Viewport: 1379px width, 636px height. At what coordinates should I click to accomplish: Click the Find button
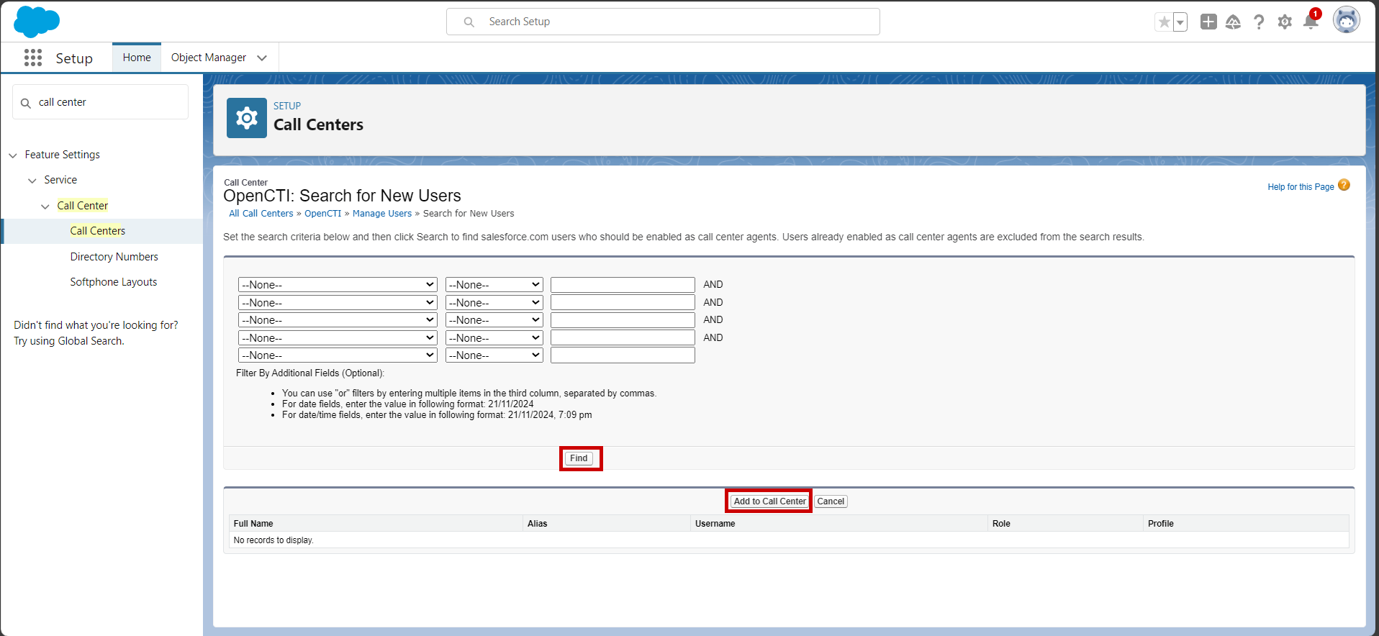(579, 458)
